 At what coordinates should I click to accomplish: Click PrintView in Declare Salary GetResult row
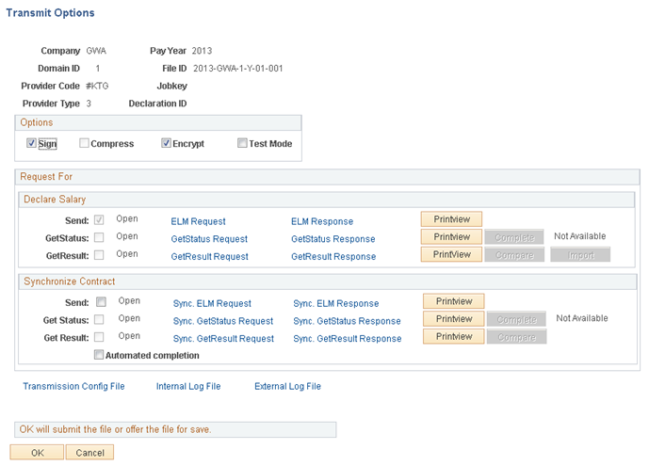pos(451,254)
